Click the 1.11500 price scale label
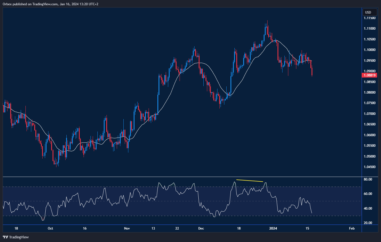 click(x=369, y=17)
